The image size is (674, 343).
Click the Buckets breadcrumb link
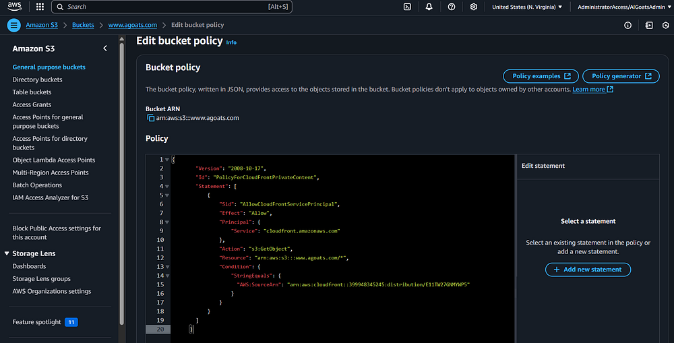(83, 25)
